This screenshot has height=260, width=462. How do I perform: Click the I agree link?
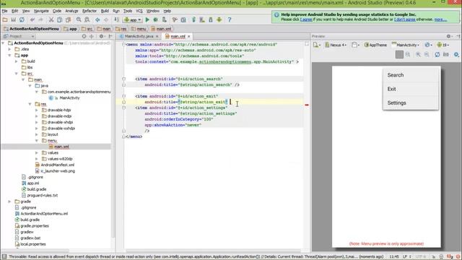[x=306, y=19]
